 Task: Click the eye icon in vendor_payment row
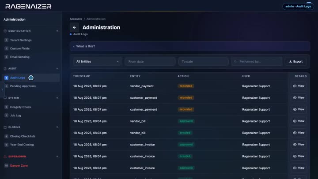295,86
